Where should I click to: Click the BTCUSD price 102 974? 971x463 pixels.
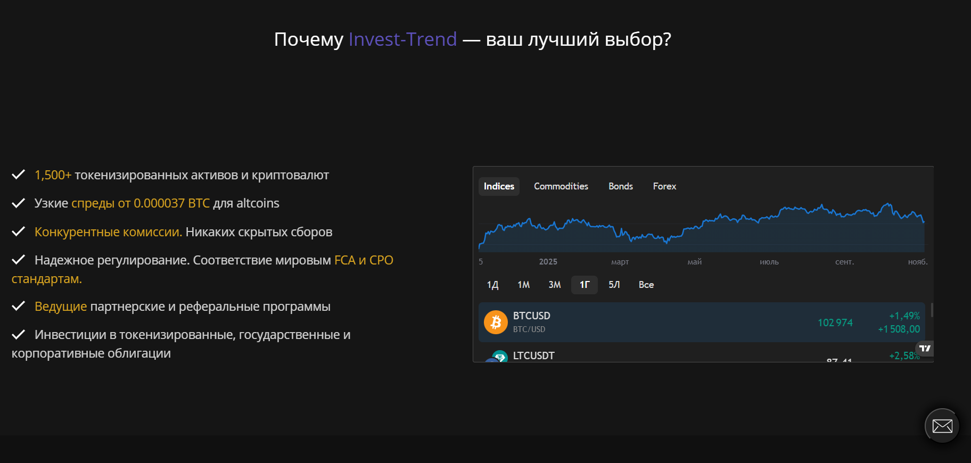835,323
